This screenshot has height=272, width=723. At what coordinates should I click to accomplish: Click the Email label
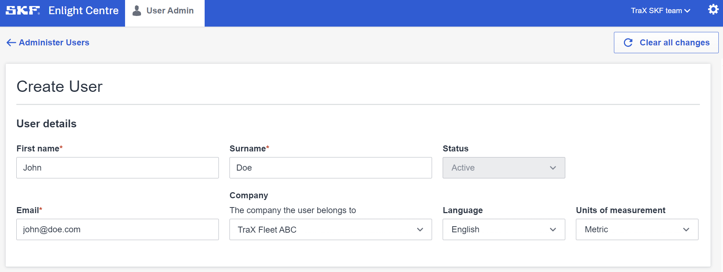(29, 210)
